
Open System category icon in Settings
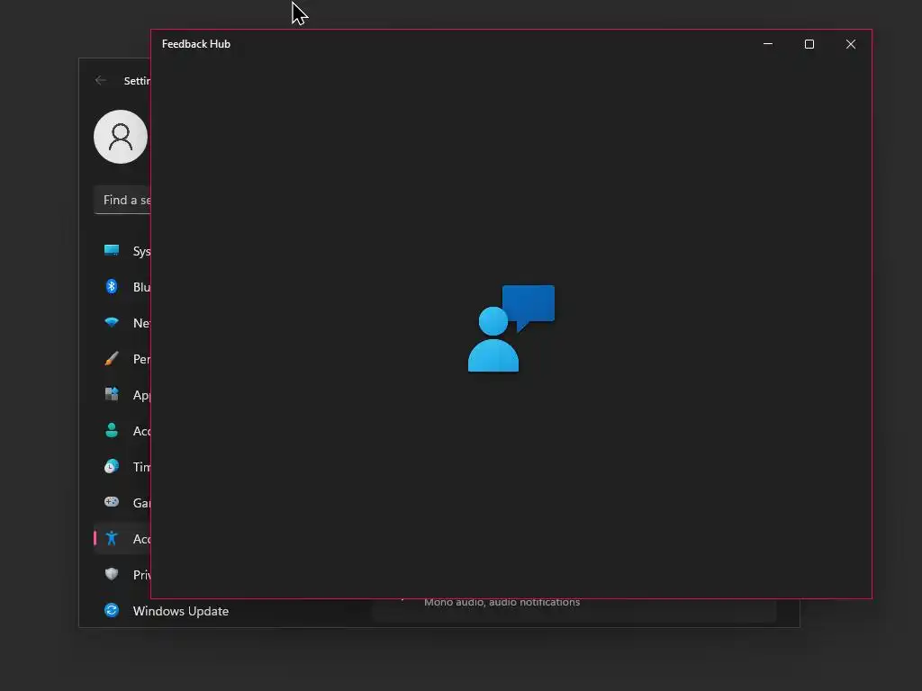(x=111, y=250)
